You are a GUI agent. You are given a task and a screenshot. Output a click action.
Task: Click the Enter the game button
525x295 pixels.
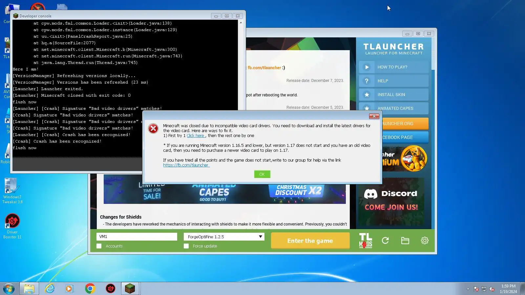310,241
